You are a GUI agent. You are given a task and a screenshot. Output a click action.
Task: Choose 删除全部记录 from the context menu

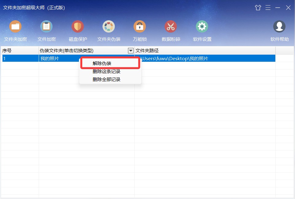(x=110, y=80)
